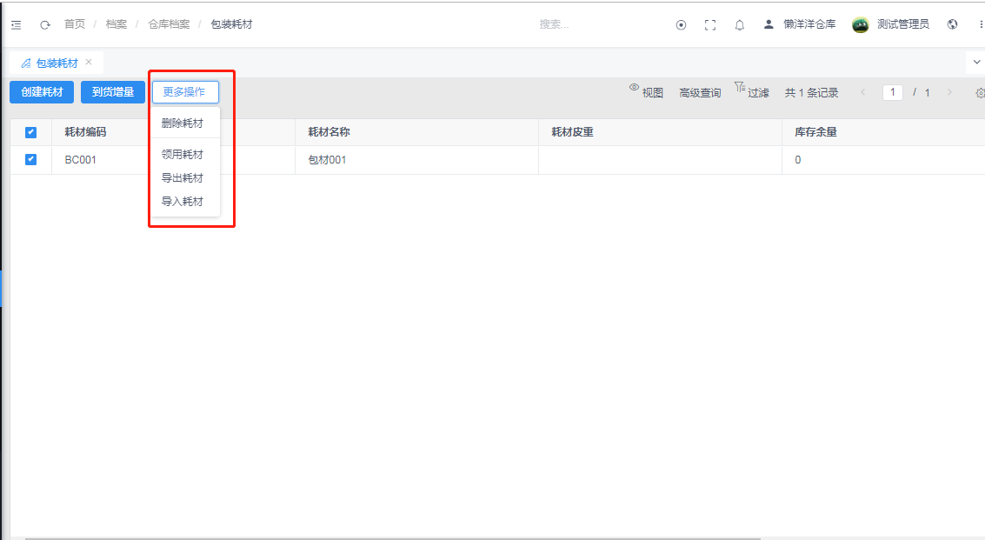Click the globe language icon

(952, 24)
